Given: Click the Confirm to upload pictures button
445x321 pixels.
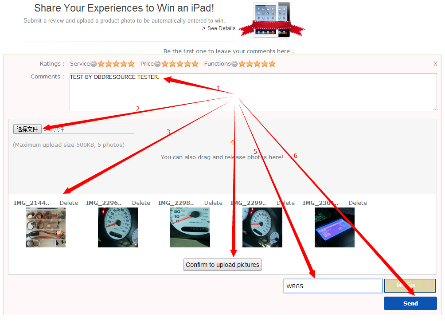Looking at the screenshot, I should tap(222, 265).
